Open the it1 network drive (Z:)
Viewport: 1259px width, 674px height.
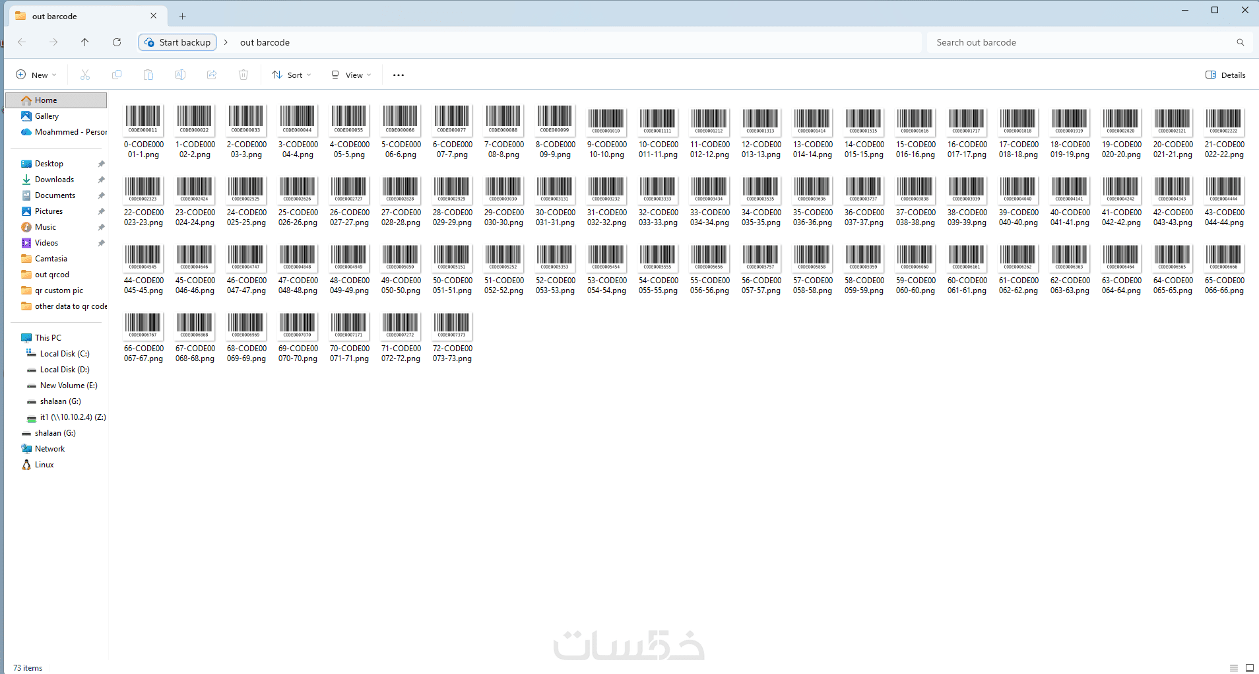[73, 417]
